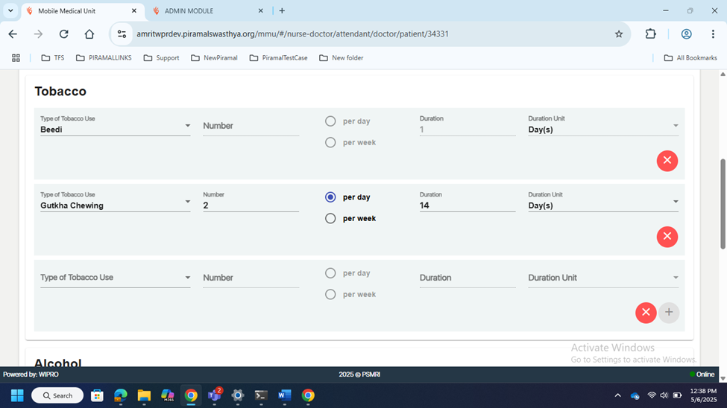This screenshot has width=727, height=408.
Task: Open File Explorer from taskbar
Action: [x=144, y=395]
